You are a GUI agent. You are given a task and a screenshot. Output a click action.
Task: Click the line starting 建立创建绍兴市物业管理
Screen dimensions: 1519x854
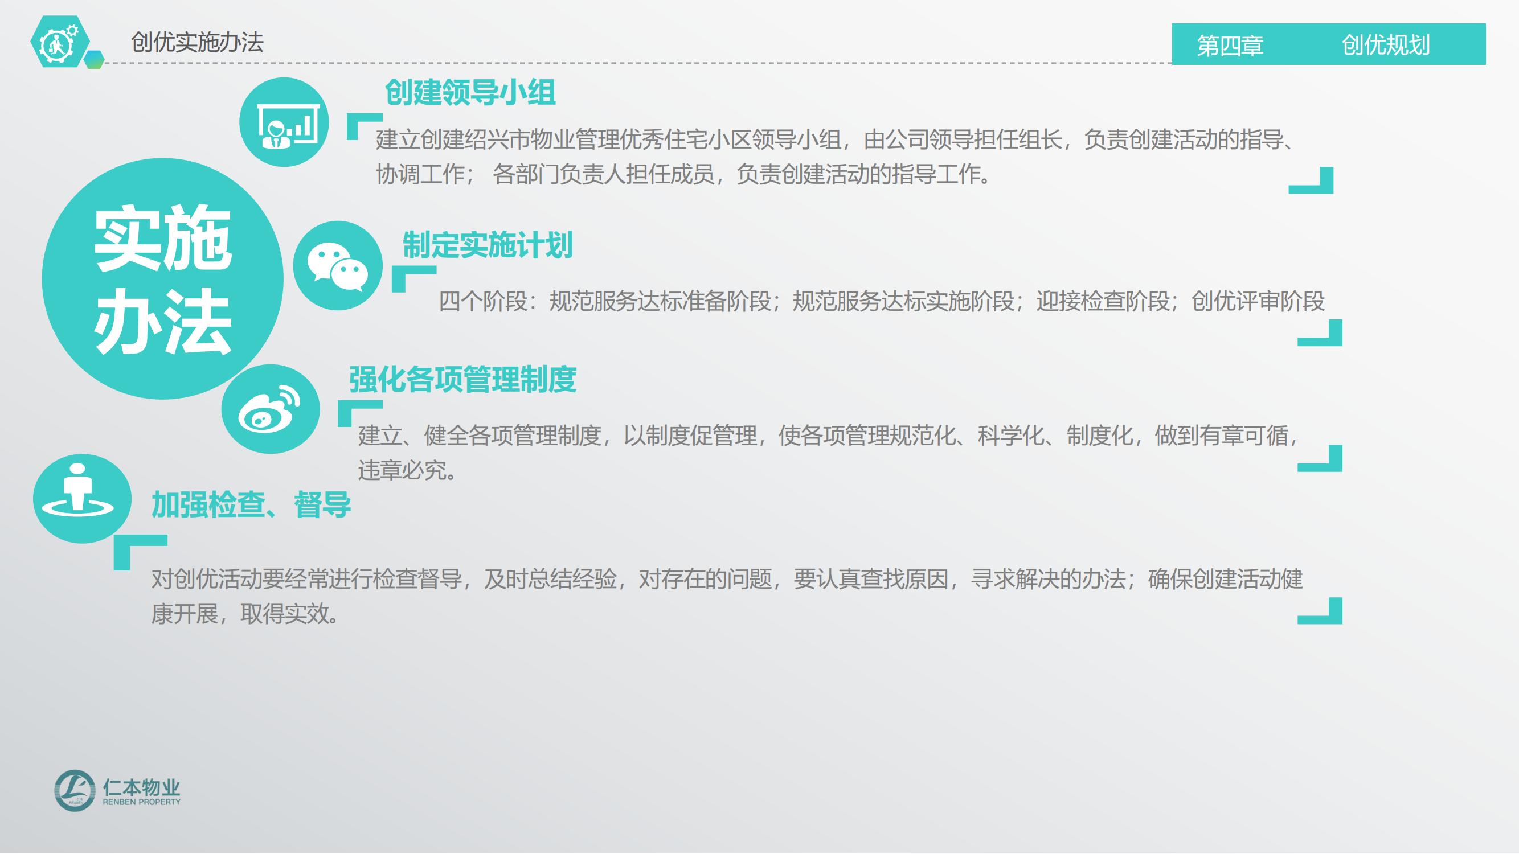pos(836,139)
